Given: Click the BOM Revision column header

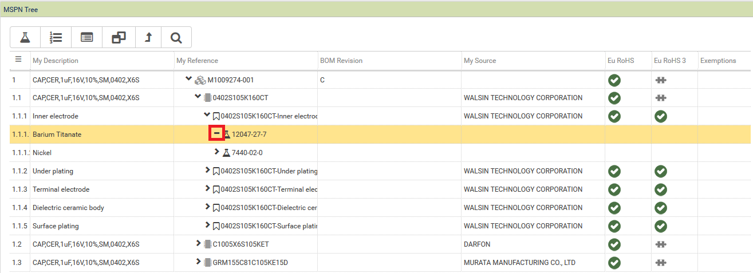Looking at the screenshot, I should click(x=341, y=61).
